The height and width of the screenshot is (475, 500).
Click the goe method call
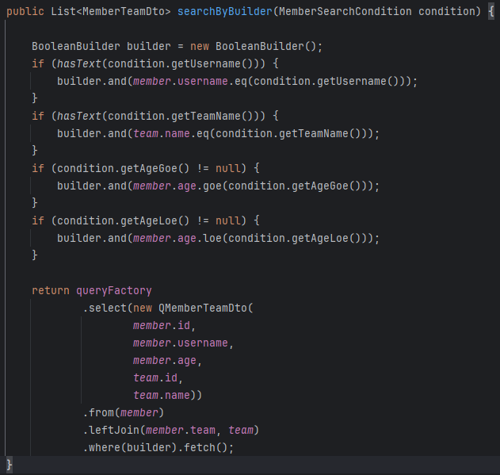pos(212,186)
